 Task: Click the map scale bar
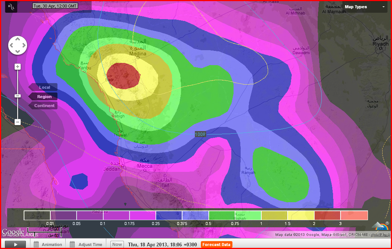(x=44, y=232)
